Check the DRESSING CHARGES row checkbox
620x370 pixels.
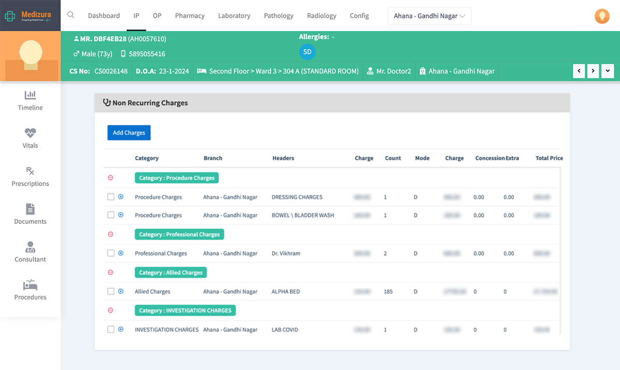111,197
